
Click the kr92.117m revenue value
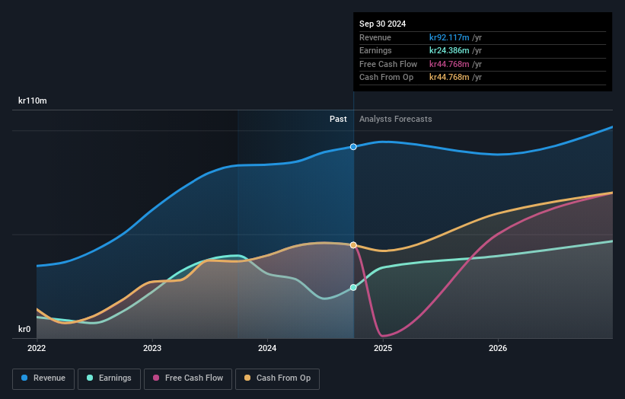click(449, 37)
